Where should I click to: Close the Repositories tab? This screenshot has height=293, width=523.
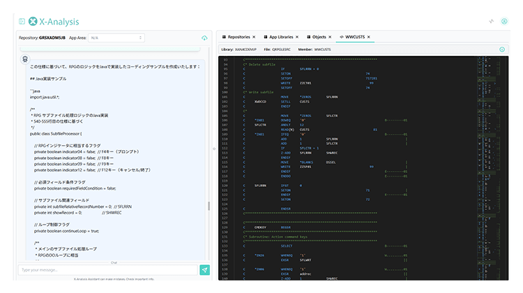click(x=254, y=36)
